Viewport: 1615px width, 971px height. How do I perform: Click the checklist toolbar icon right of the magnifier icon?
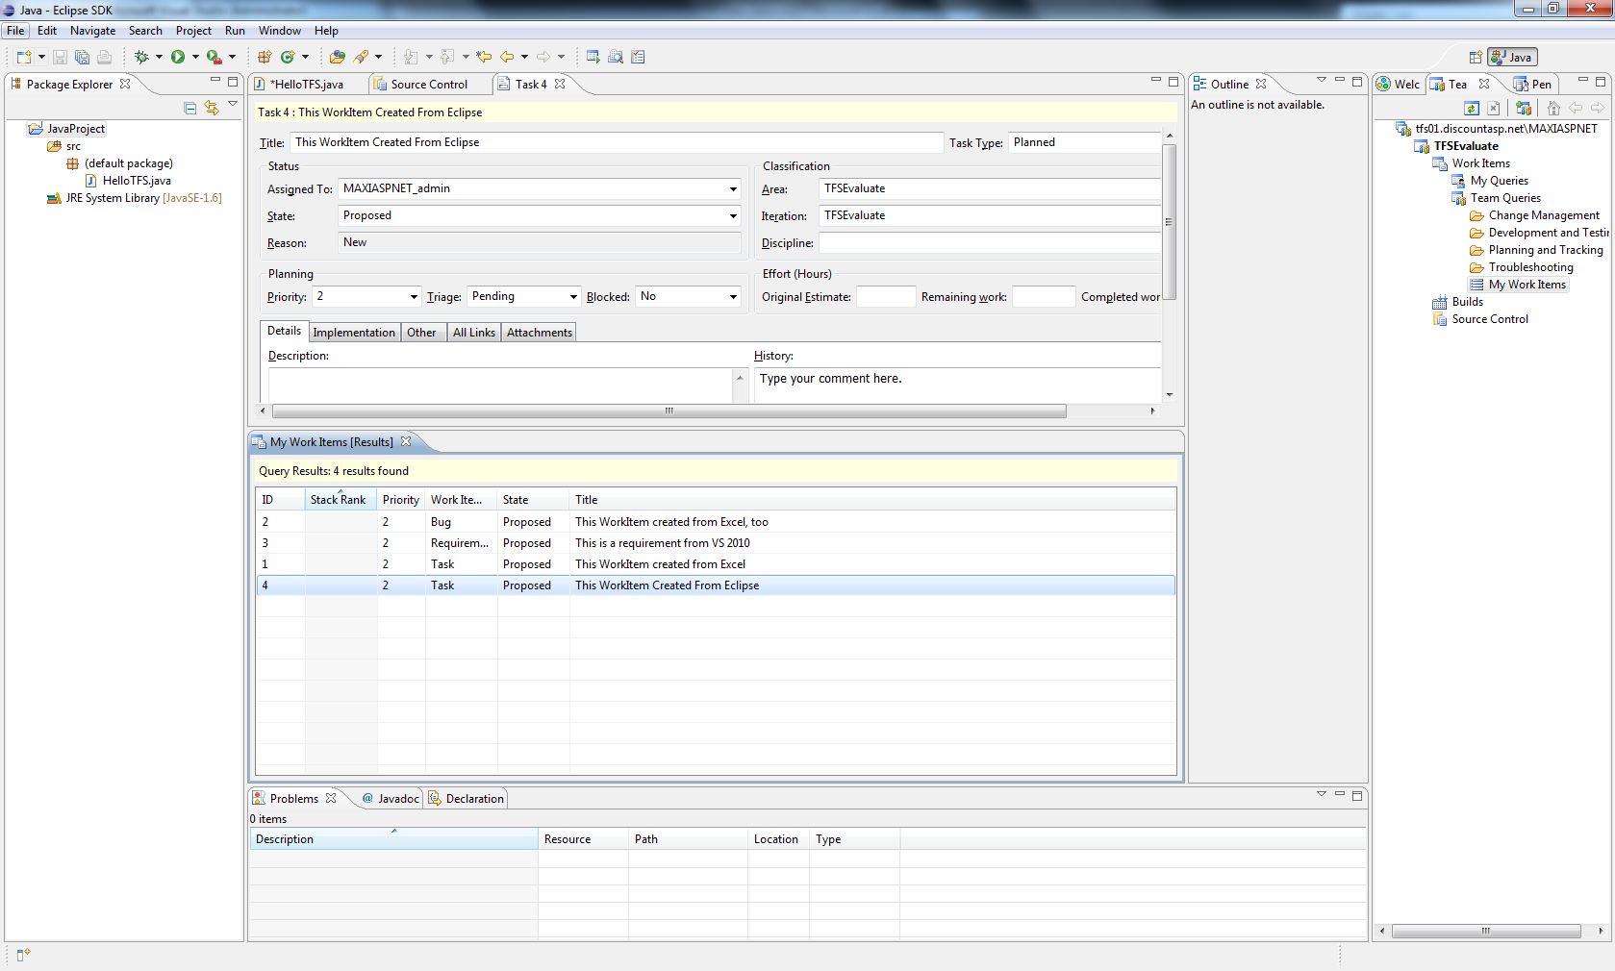click(x=638, y=57)
